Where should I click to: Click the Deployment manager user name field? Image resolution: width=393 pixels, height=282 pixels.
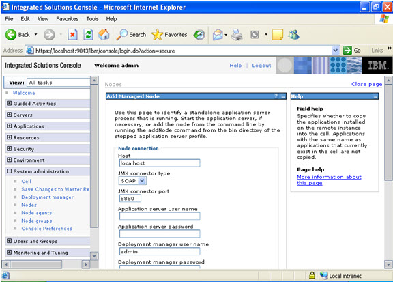click(x=160, y=251)
